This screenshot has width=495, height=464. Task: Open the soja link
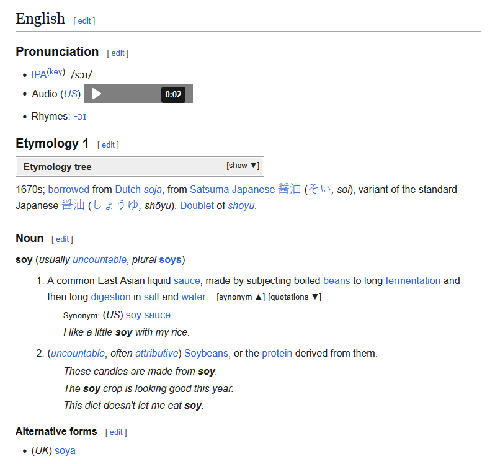pos(153,189)
